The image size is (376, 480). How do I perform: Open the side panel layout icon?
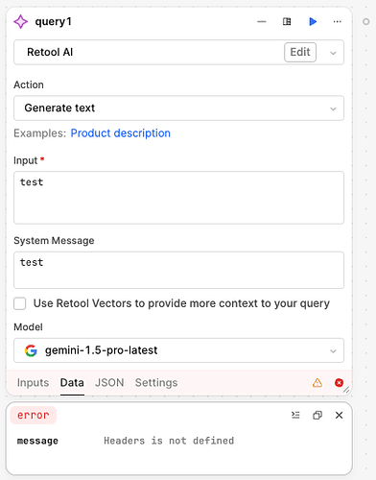coord(287,22)
